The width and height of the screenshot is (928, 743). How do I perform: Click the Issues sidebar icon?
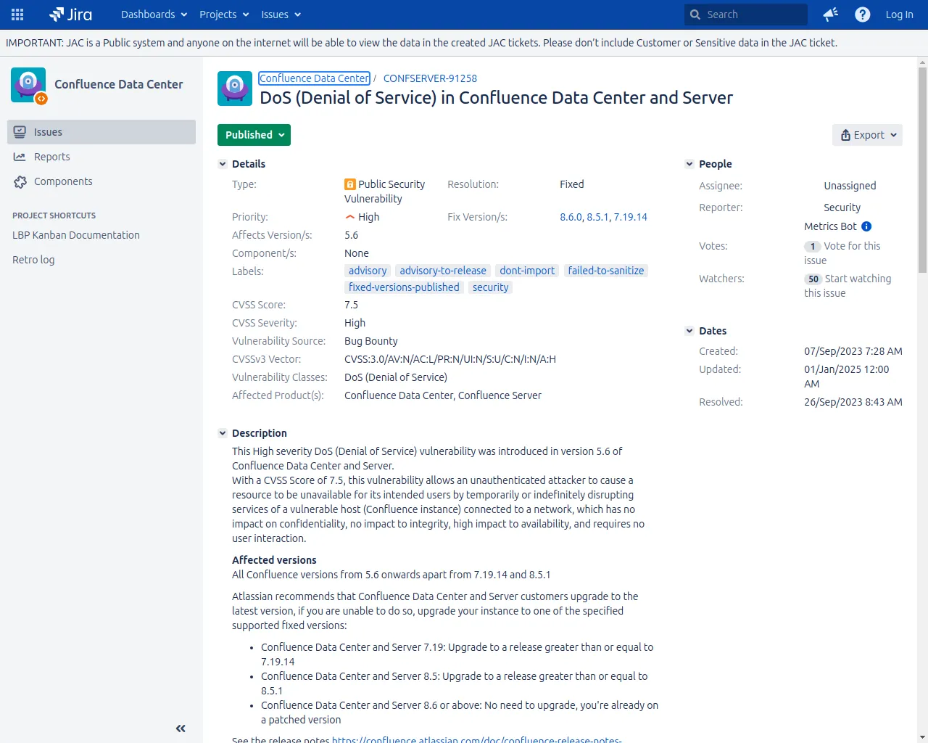click(20, 132)
